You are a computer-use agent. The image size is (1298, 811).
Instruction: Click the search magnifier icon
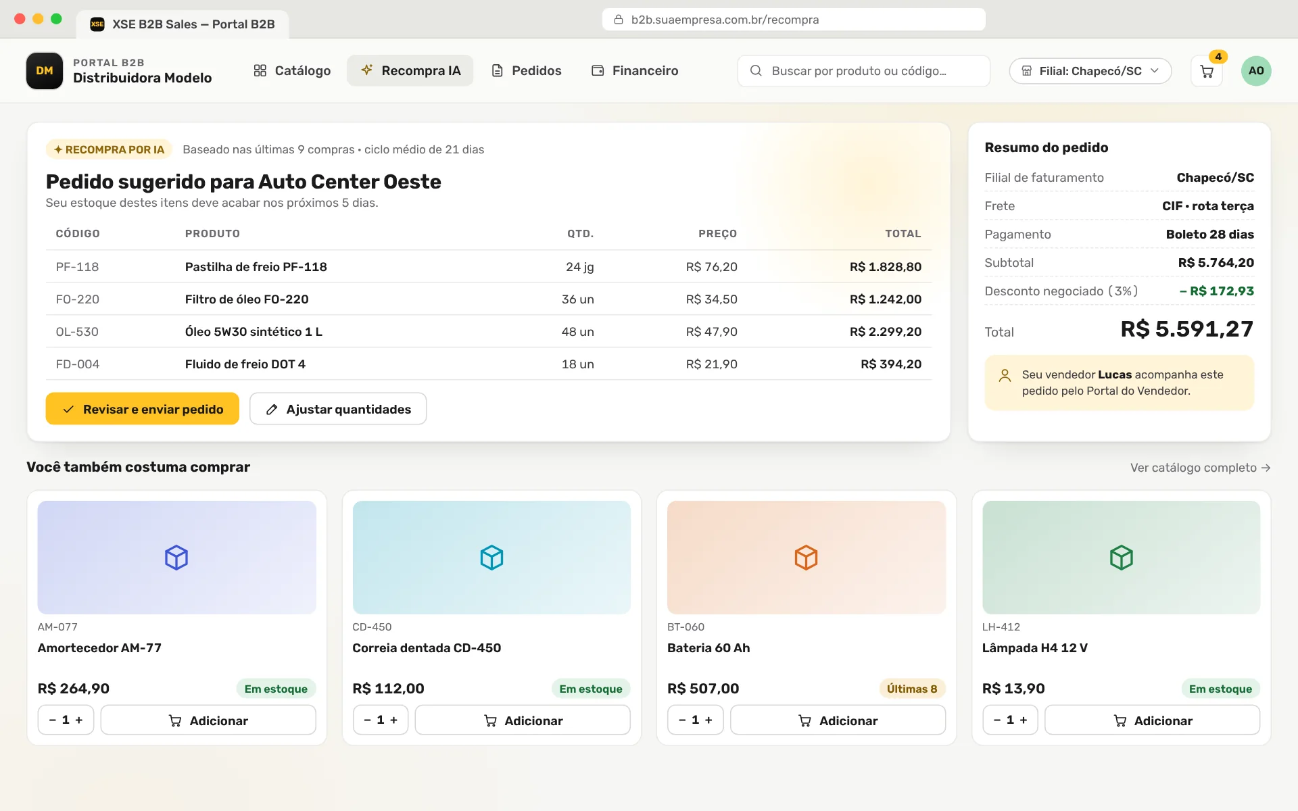[756, 71]
